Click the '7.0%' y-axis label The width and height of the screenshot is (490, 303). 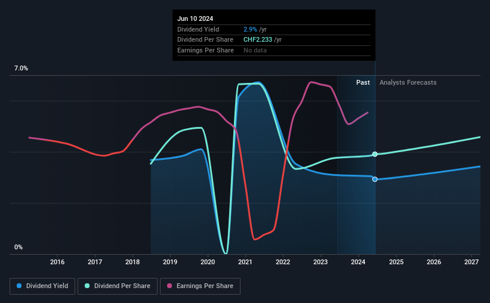tap(21, 69)
